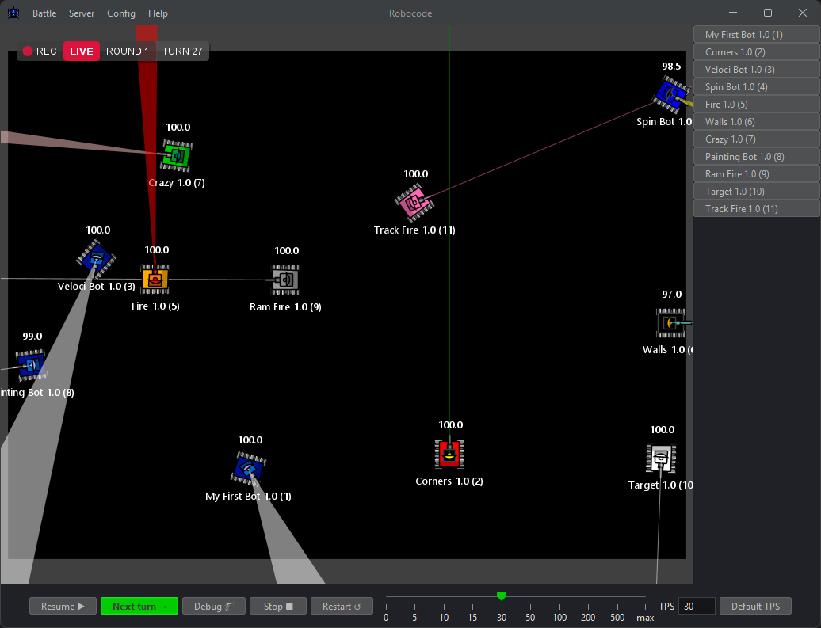
Task: Set TPS slider to max
Action: click(645, 596)
